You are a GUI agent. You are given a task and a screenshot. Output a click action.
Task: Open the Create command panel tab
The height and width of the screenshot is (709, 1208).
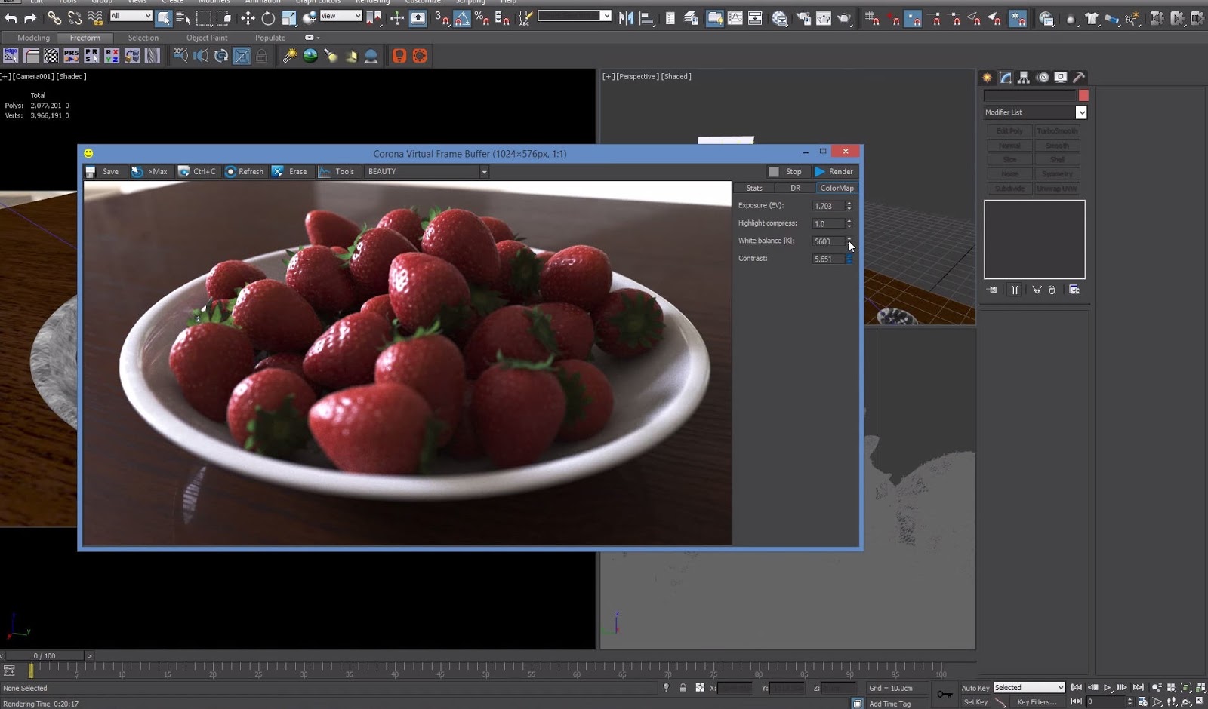987,78
